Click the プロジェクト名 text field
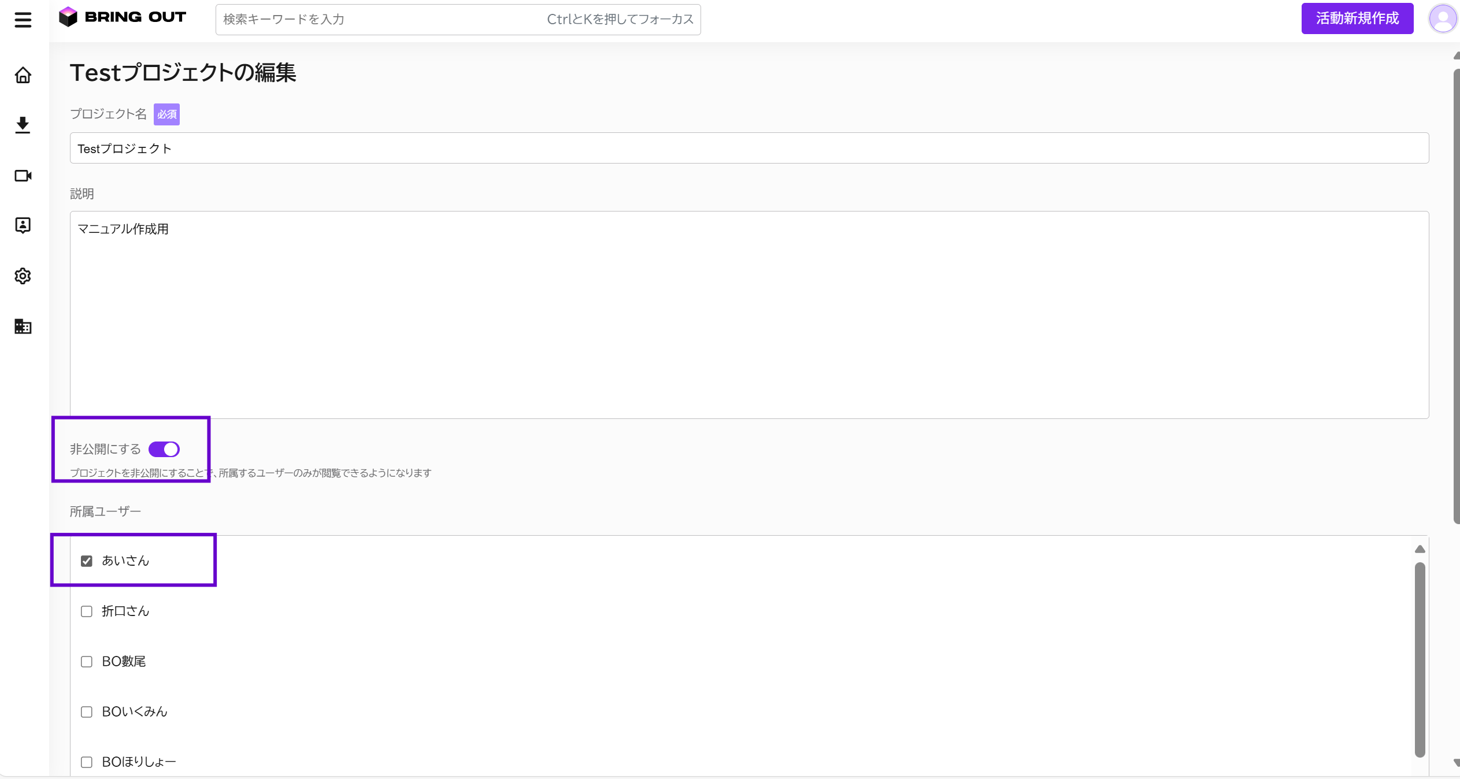The image size is (1460, 779). coord(749,149)
